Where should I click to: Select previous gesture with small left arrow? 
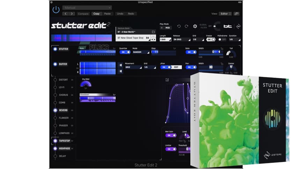(152, 39)
